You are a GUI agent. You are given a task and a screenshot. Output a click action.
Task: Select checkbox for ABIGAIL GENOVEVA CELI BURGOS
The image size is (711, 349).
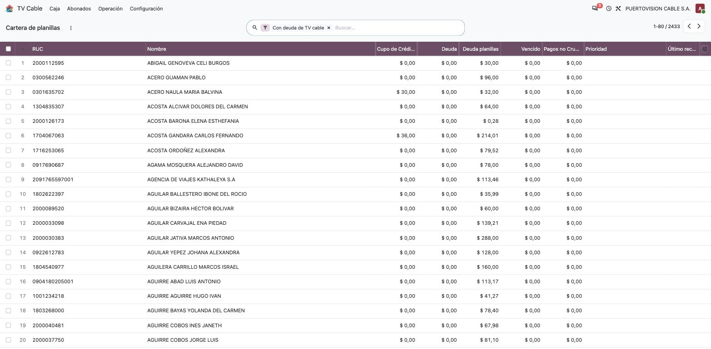(x=8, y=63)
